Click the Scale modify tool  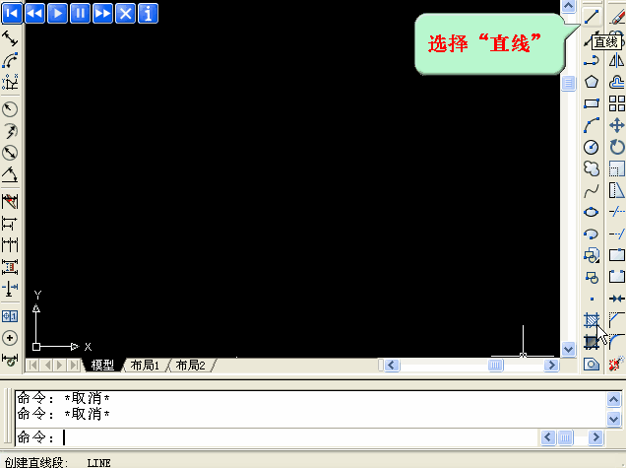pos(617,168)
